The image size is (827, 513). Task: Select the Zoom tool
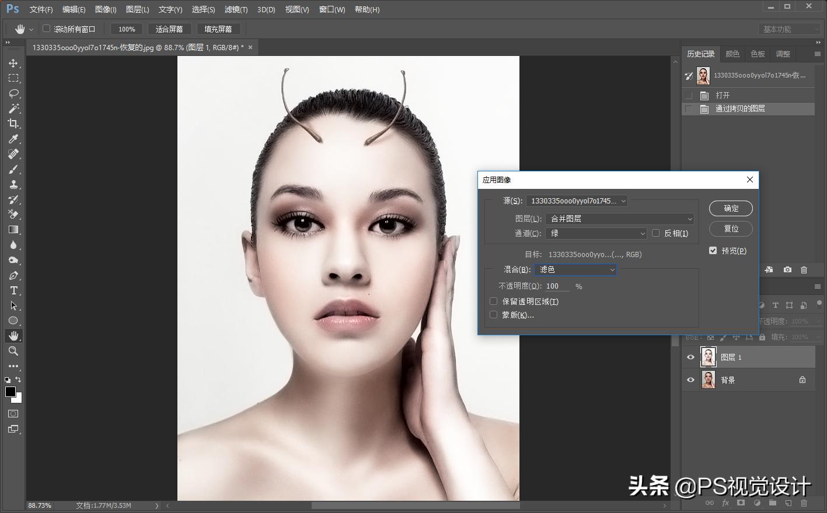(13, 351)
